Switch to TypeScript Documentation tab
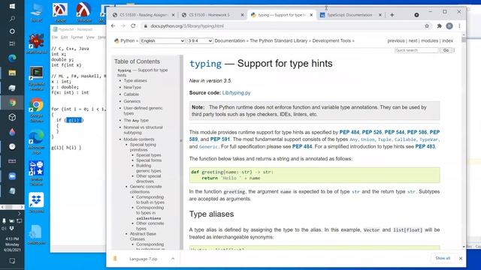The width and height of the screenshot is (481, 270). pos(351,15)
